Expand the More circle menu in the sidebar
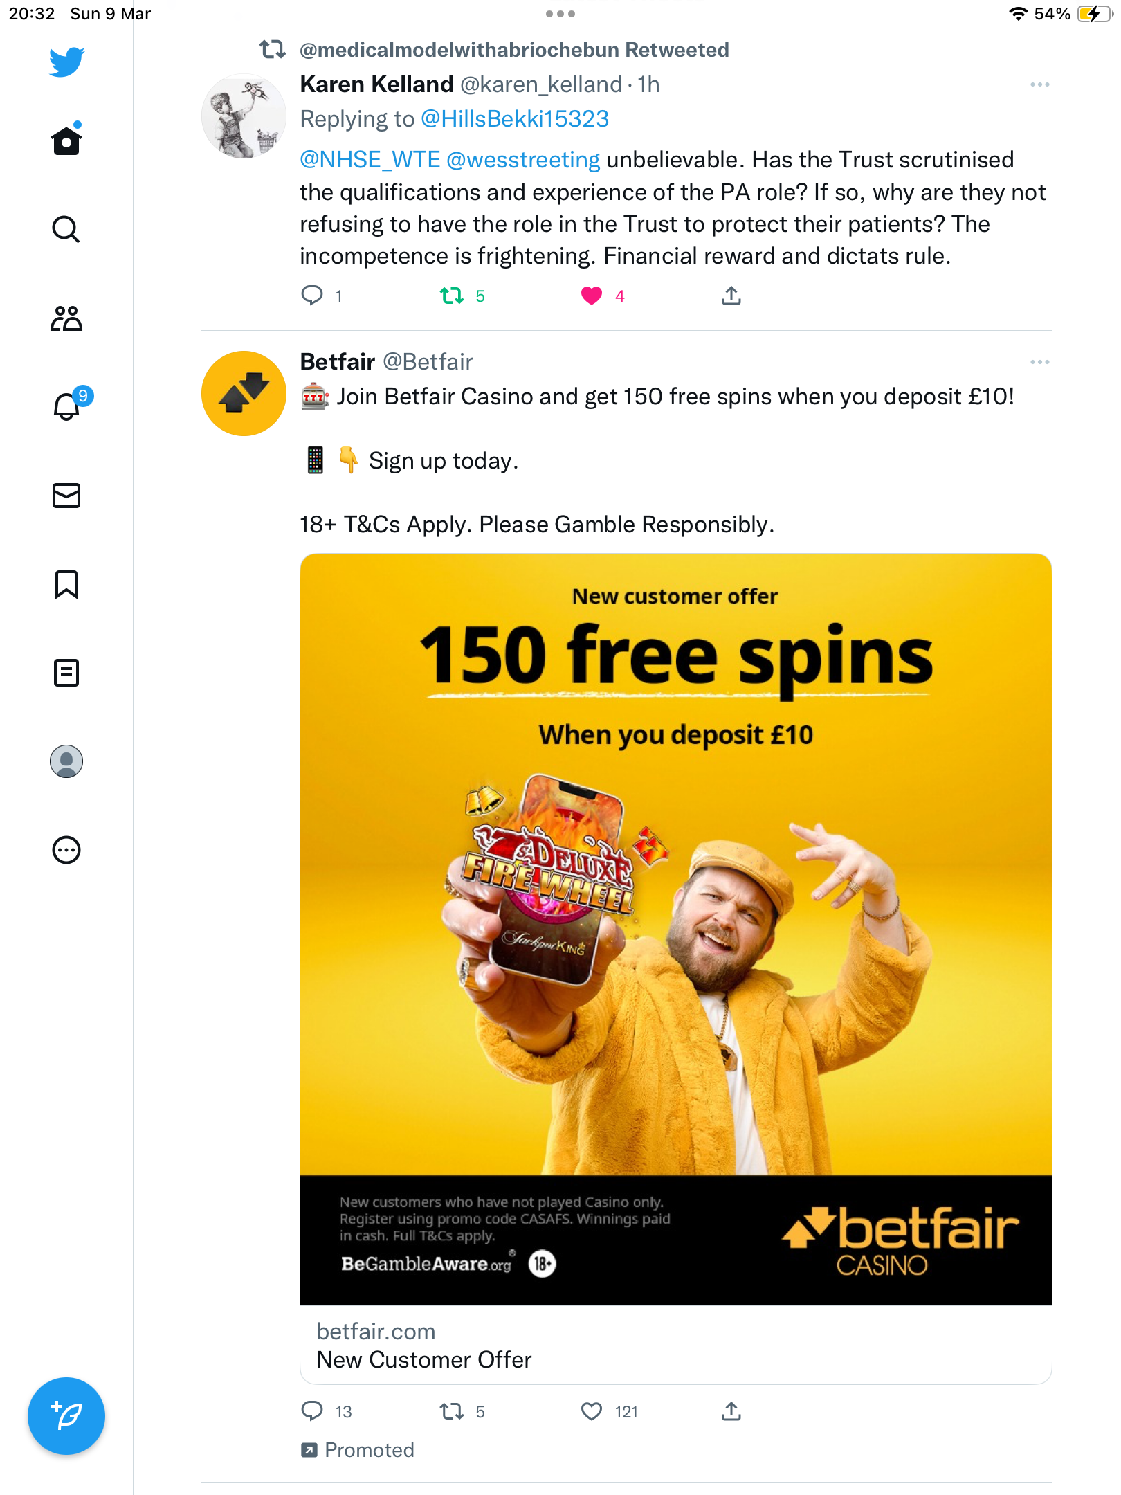Image resolution: width=1121 pixels, height=1495 pixels. pos(66,850)
